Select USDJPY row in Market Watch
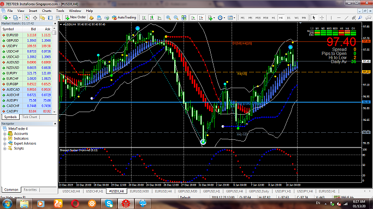The height and width of the screenshot is (209, 373). (x=27, y=46)
